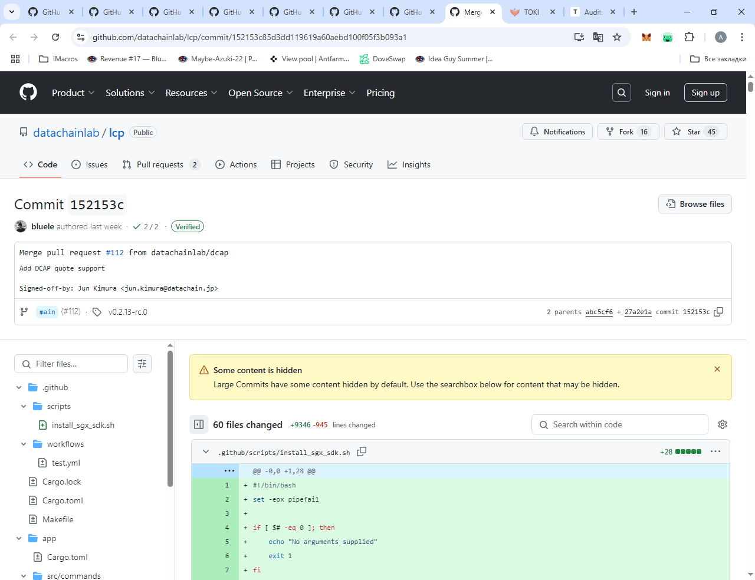Open the MetaMask fox extension
The image size is (755, 580).
pos(646,37)
